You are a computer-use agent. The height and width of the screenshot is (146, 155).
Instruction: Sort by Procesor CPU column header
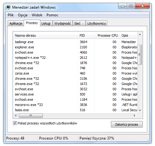pos(107,35)
